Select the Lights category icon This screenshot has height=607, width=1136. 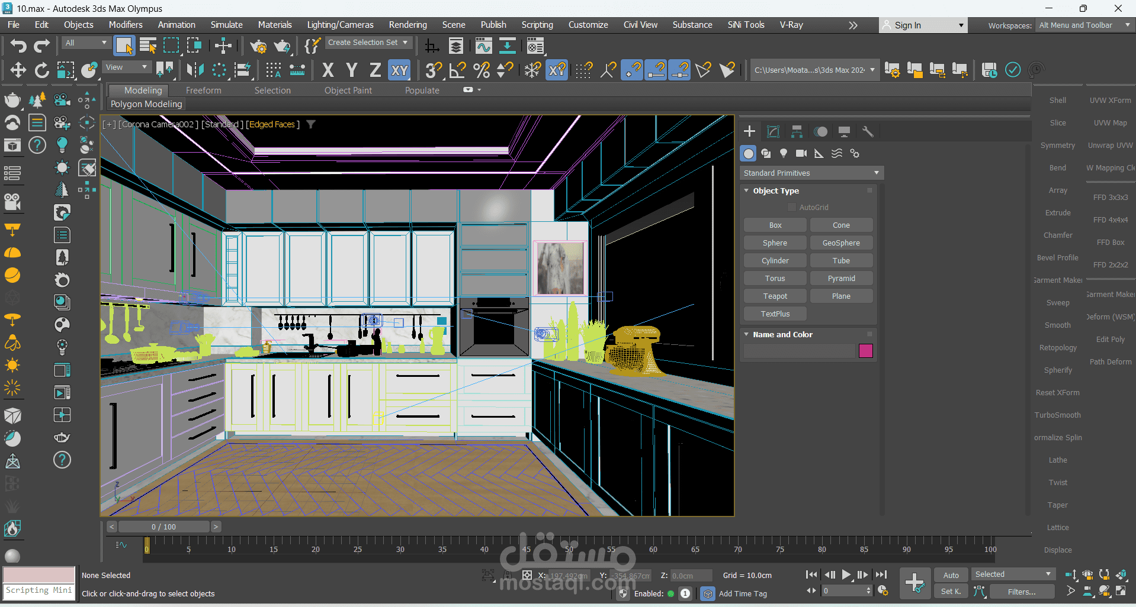point(784,153)
